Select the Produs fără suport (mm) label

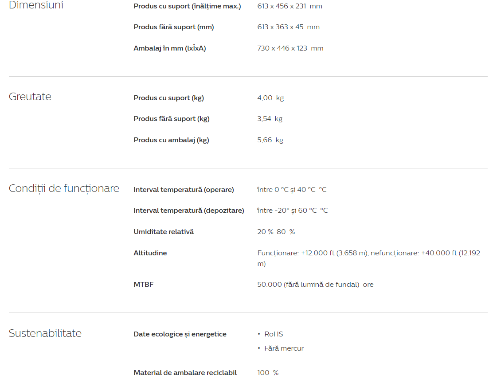174,27
